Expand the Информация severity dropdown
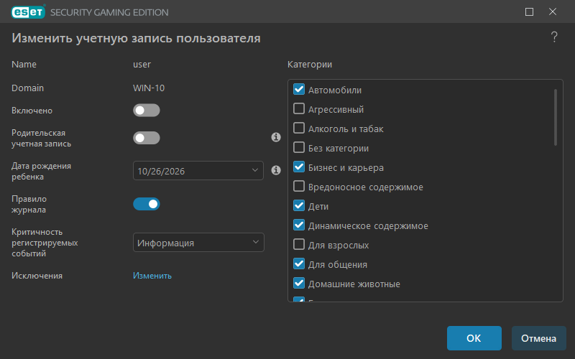575x359 pixels. 198,243
